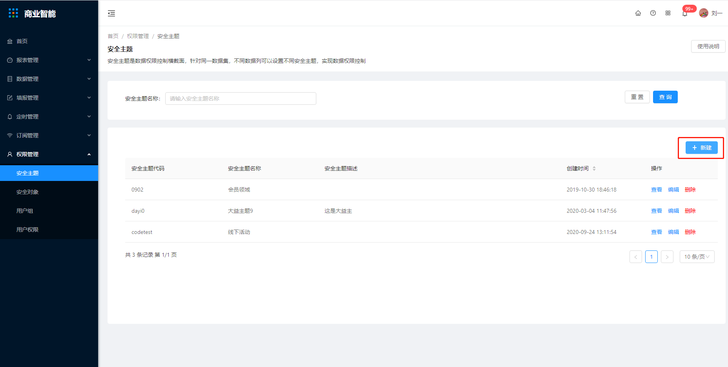Click the 商业智能 logo grid icon
The width and height of the screenshot is (728, 367).
13,13
